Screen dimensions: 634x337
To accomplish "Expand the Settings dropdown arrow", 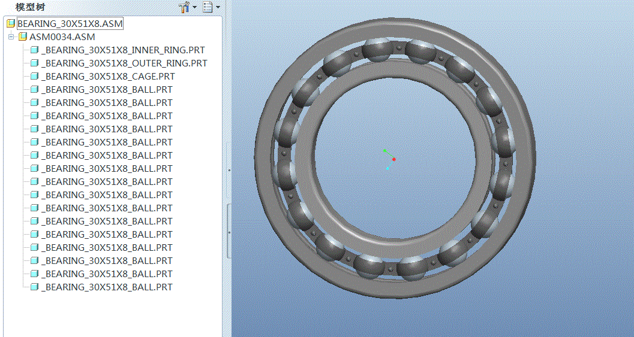I will point(194,7).
